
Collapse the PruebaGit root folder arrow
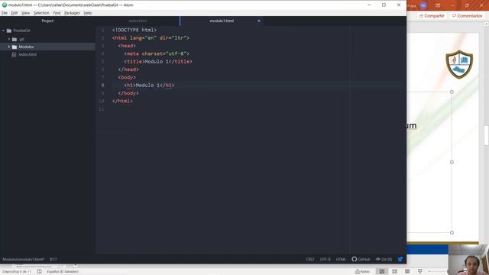3,31
